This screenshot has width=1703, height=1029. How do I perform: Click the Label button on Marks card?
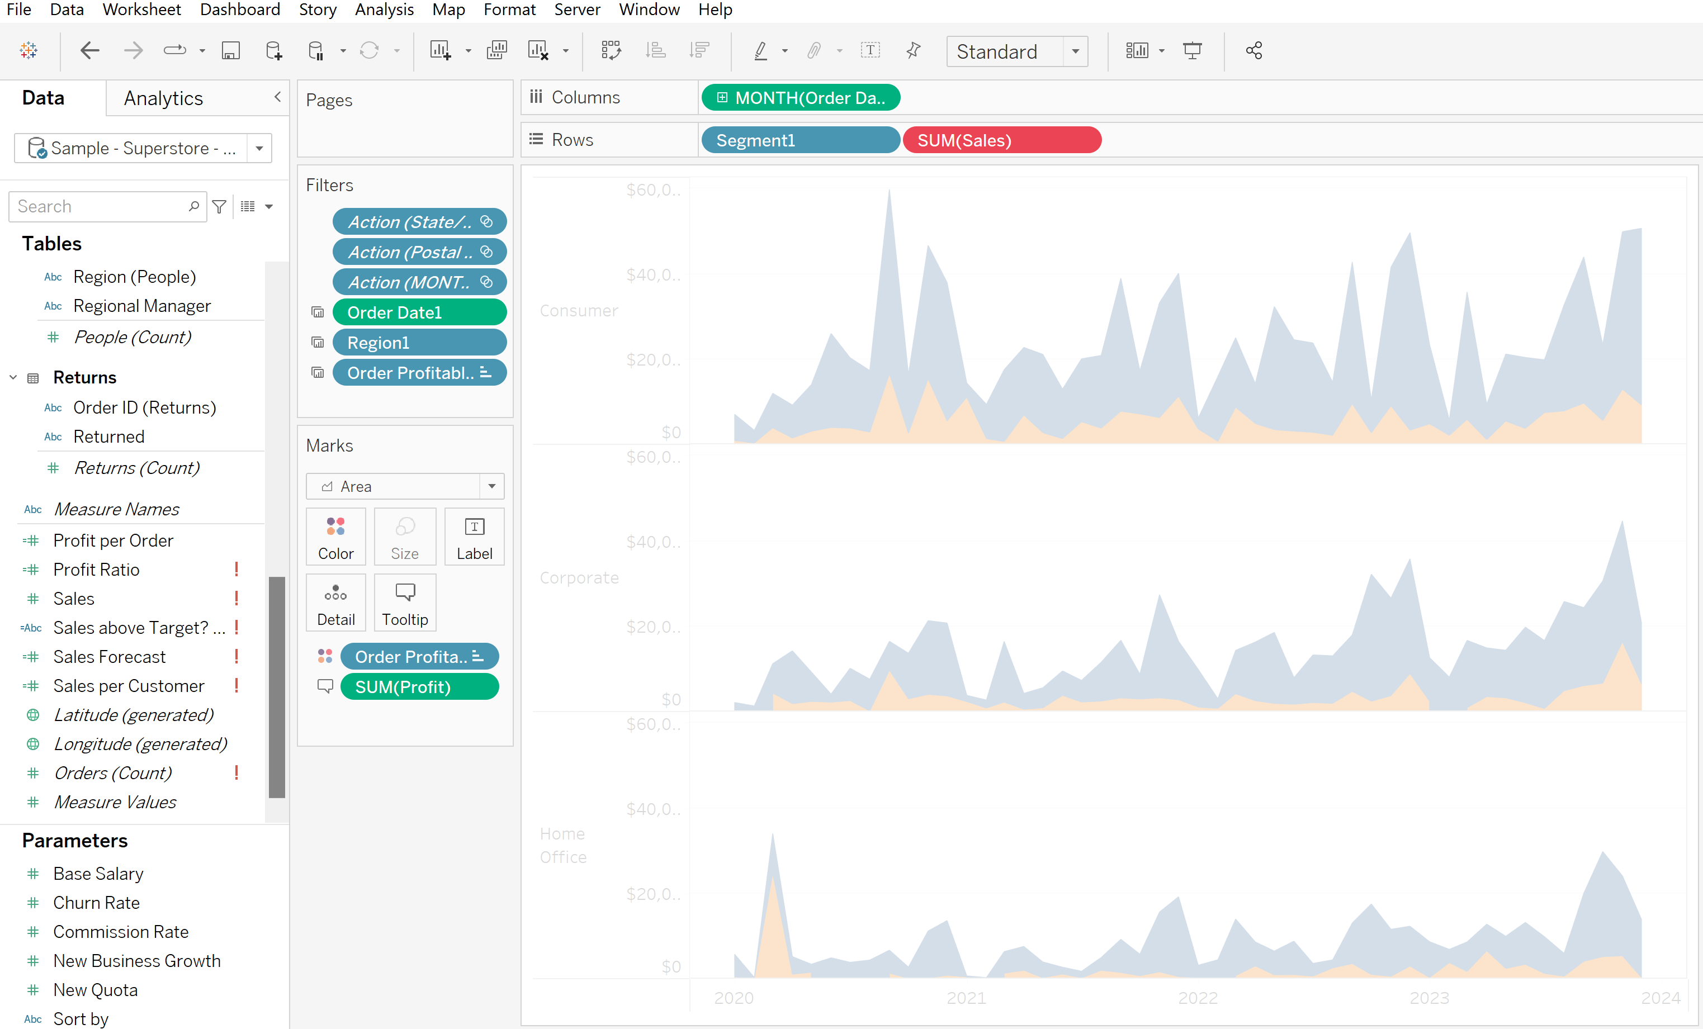(474, 538)
